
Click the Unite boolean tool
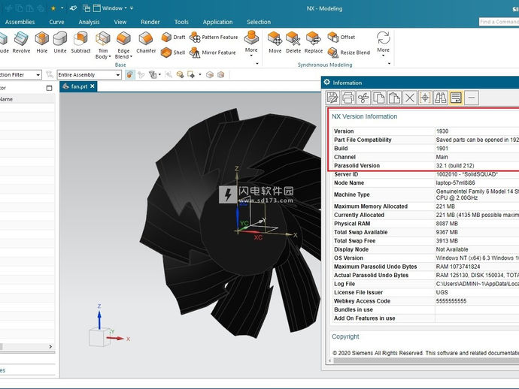(x=60, y=42)
